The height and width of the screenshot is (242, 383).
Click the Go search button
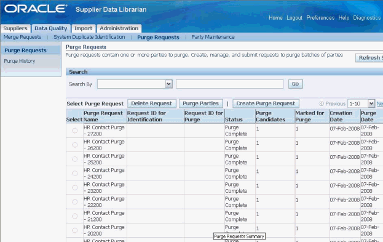coord(296,84)
